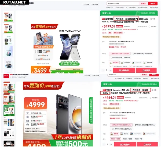Click 搜全站 search button on Moto page

(x=153, y=3)
